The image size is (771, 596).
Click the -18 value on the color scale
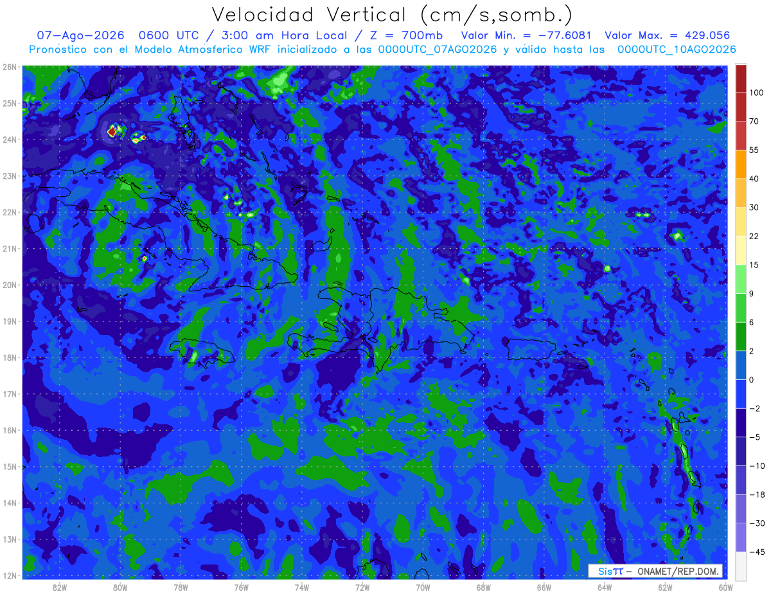[756, 494]
